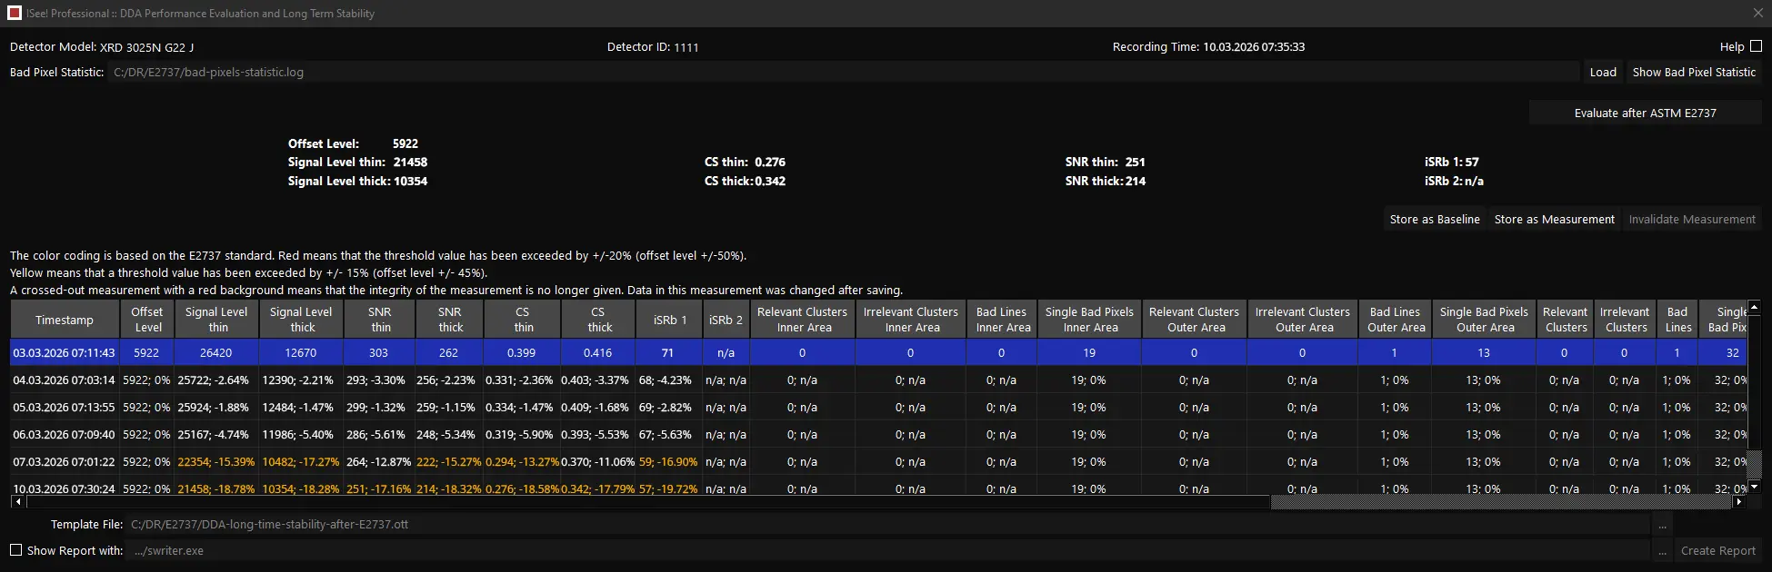
Task: Enable the Help checkbox
Action: [1756, 46]
